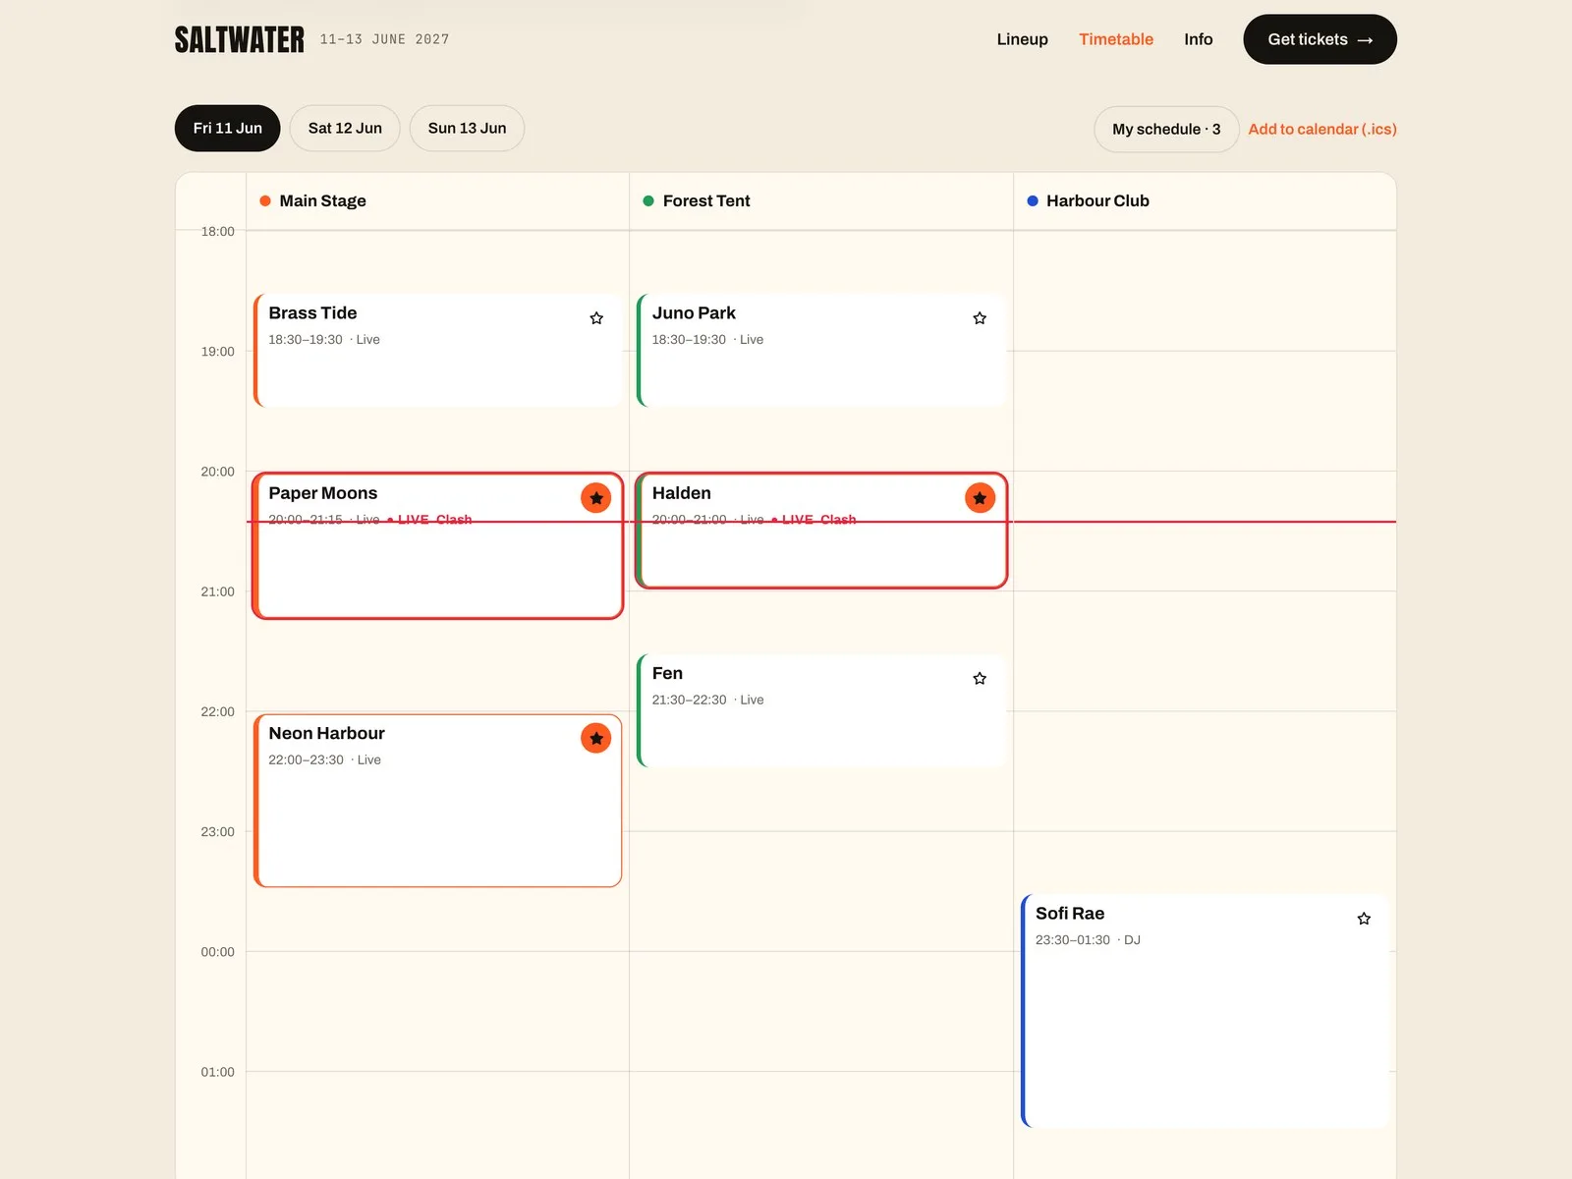
Task: Click the 18:00 time label
Action: [218, 232]
